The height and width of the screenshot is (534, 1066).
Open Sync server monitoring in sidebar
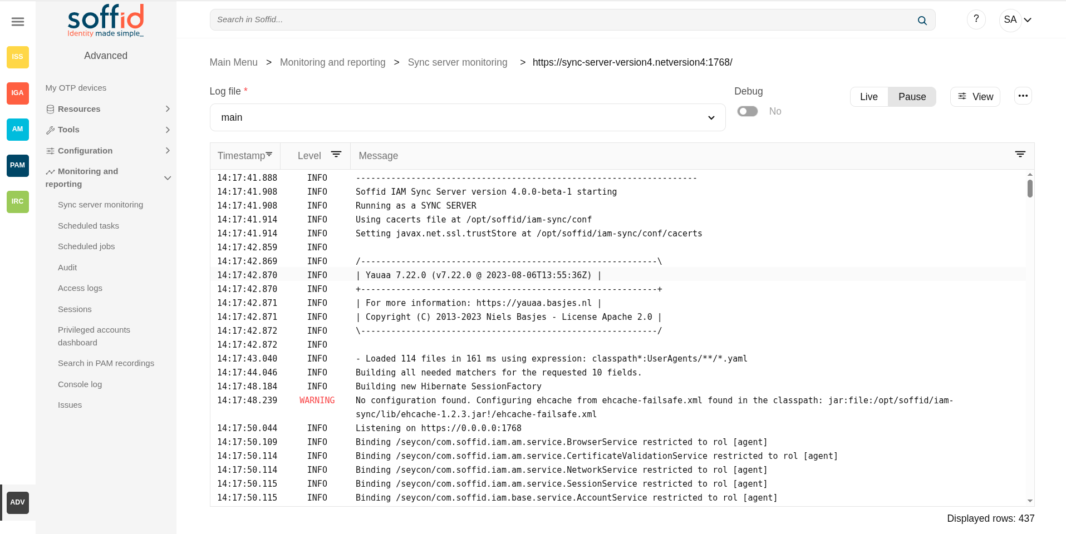point(100,205)
